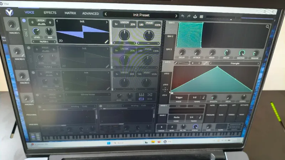Enable the sample oscillator power button
This screenshot has width=285, height=160.
point(37,95)
